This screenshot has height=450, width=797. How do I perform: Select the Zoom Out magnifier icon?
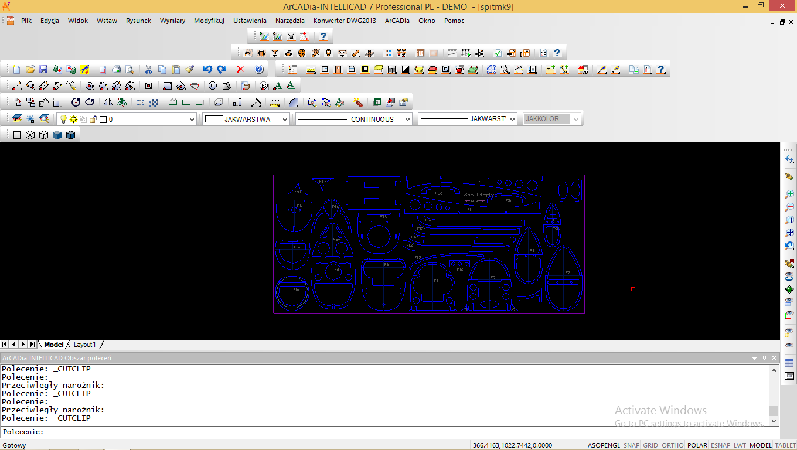click(789, 207)
